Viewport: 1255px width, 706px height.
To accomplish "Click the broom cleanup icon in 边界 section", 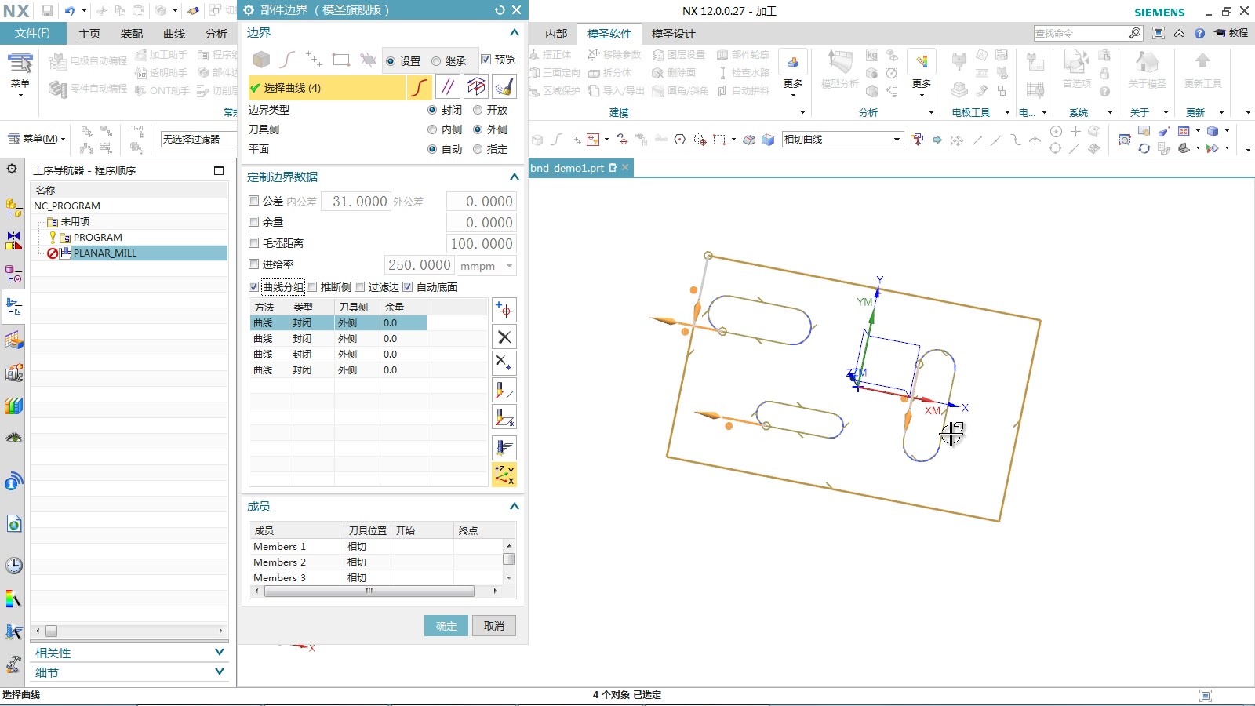I will [504, 87].
